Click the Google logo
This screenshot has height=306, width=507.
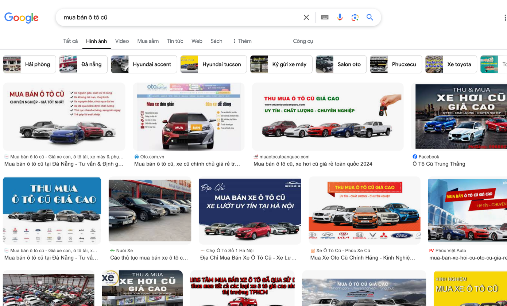[x=21, y=18]
